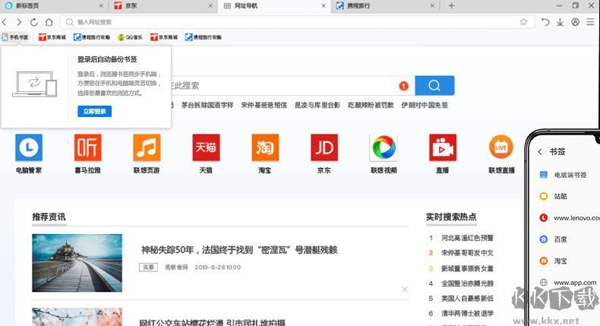Open www.app.com bookmark on phone
Viewport: 600px width, 326px height.
[568, 283]
